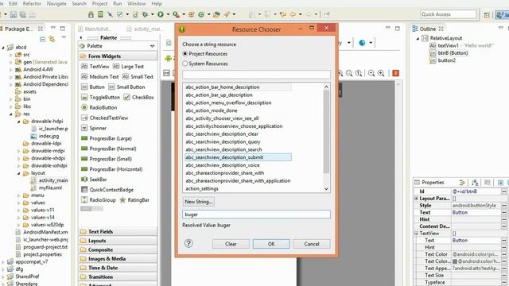Image resolution: width=509 pixels, height=286 pixels.
Task: Select the Project Resources radio button
Action: [x=185, y=54]
